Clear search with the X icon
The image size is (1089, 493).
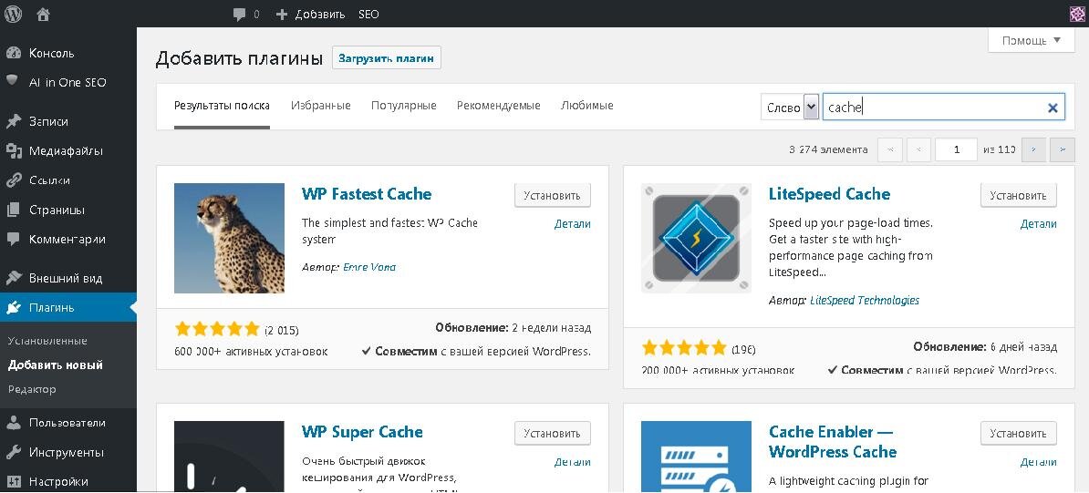1053,108
